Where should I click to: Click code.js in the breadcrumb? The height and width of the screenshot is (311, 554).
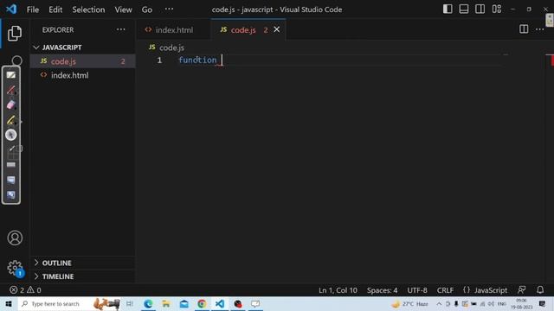point(171,48)
